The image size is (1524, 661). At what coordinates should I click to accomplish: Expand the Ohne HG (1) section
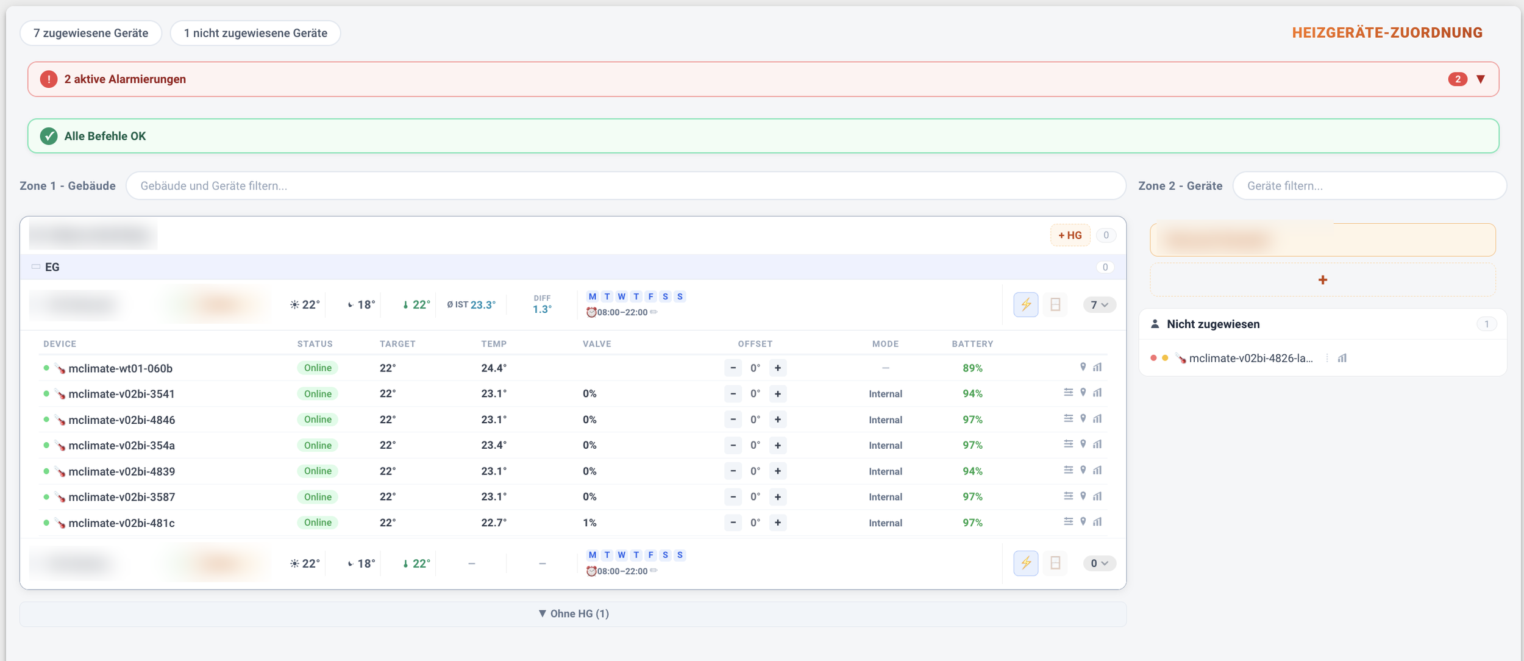pyautogui.click(x=573, y=613)
